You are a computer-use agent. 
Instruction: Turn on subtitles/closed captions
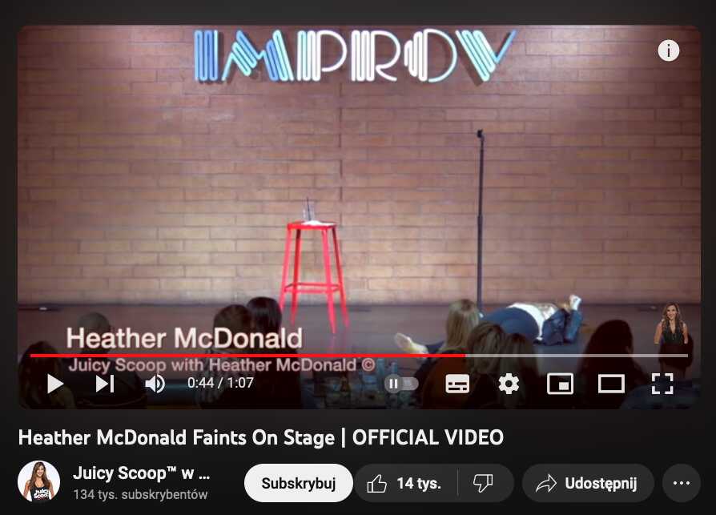pyautogui.click(x=457, y=384)
